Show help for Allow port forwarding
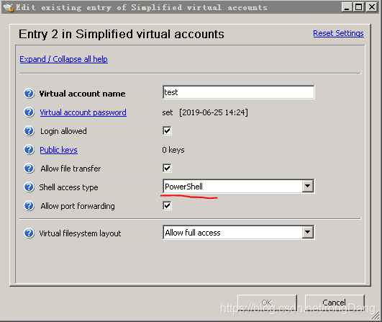 pyautogui.click(x=29, y=206)
